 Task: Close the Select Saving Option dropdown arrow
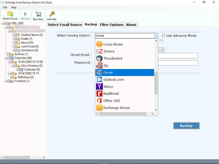click(156, 36)
